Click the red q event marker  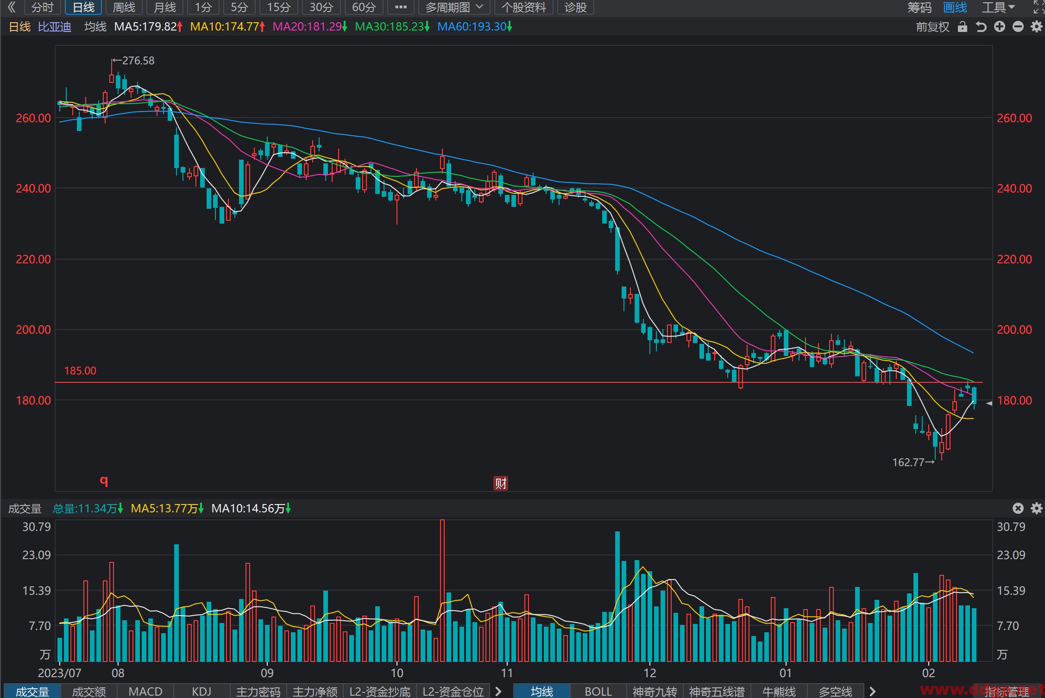tap(104, 480)
